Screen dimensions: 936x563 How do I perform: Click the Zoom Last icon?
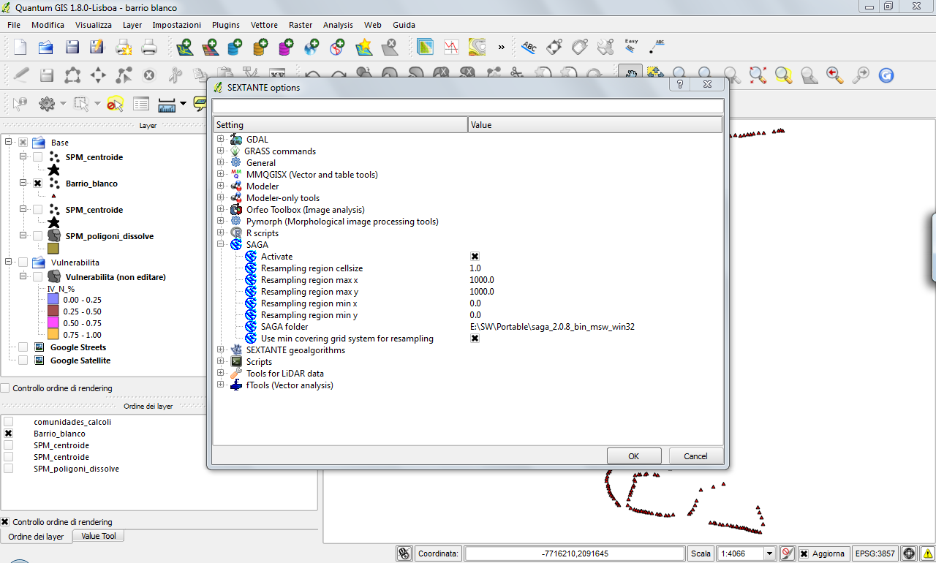834,75
